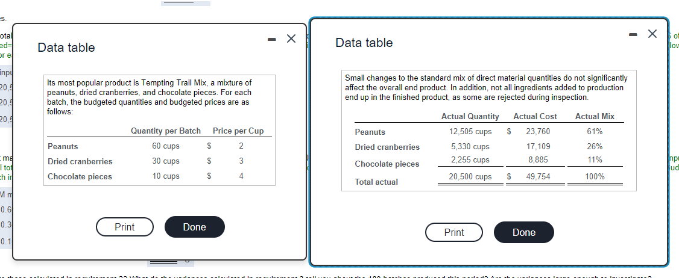The width and height of the screenshot is (679, 278).
Task: Select the Peanuts row label in budget table
Action: [x=63, y=146]
